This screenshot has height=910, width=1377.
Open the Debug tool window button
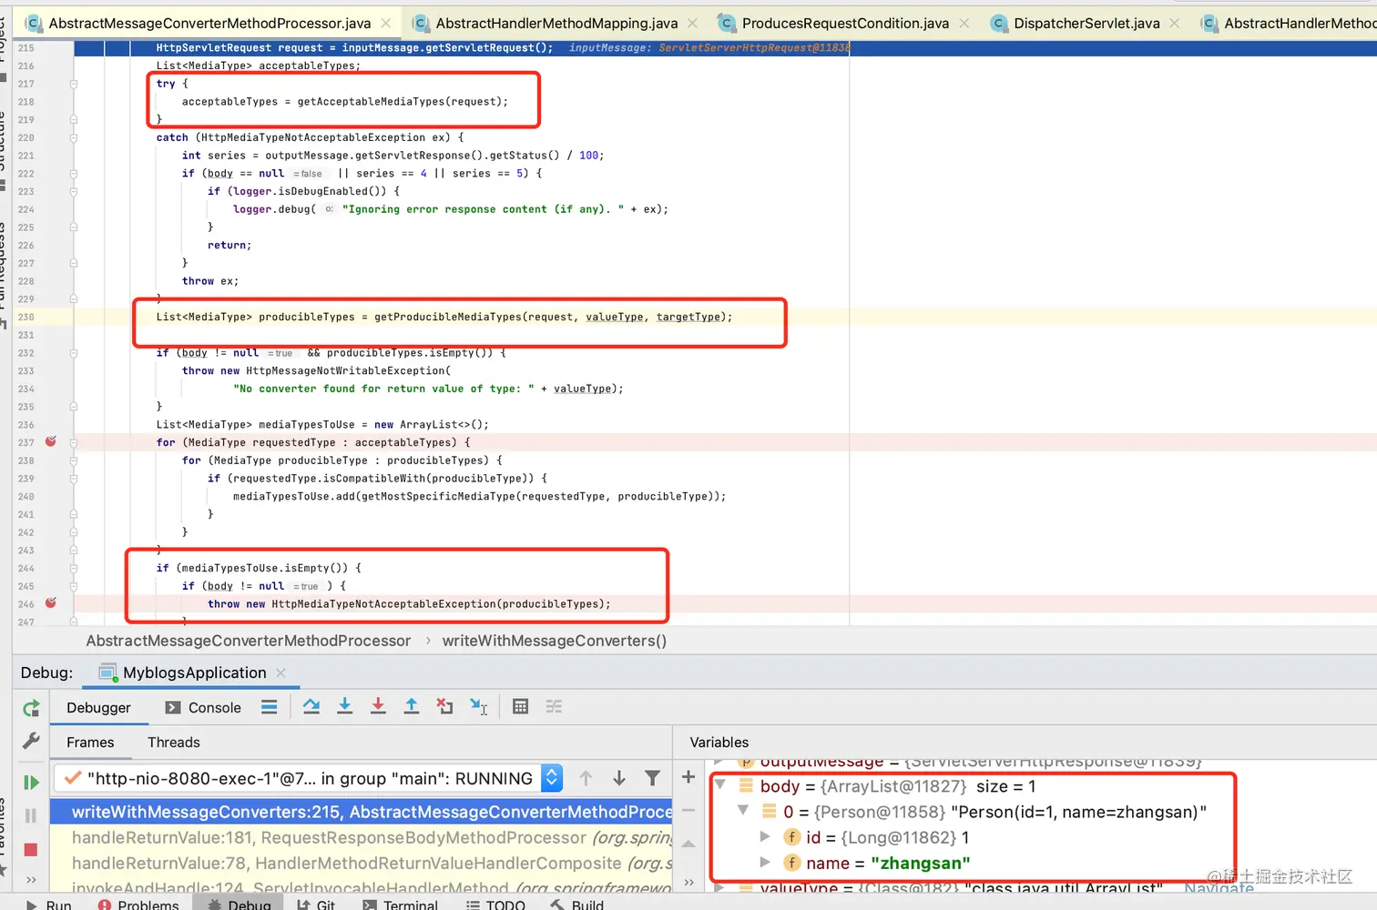[x=239, y=904]
